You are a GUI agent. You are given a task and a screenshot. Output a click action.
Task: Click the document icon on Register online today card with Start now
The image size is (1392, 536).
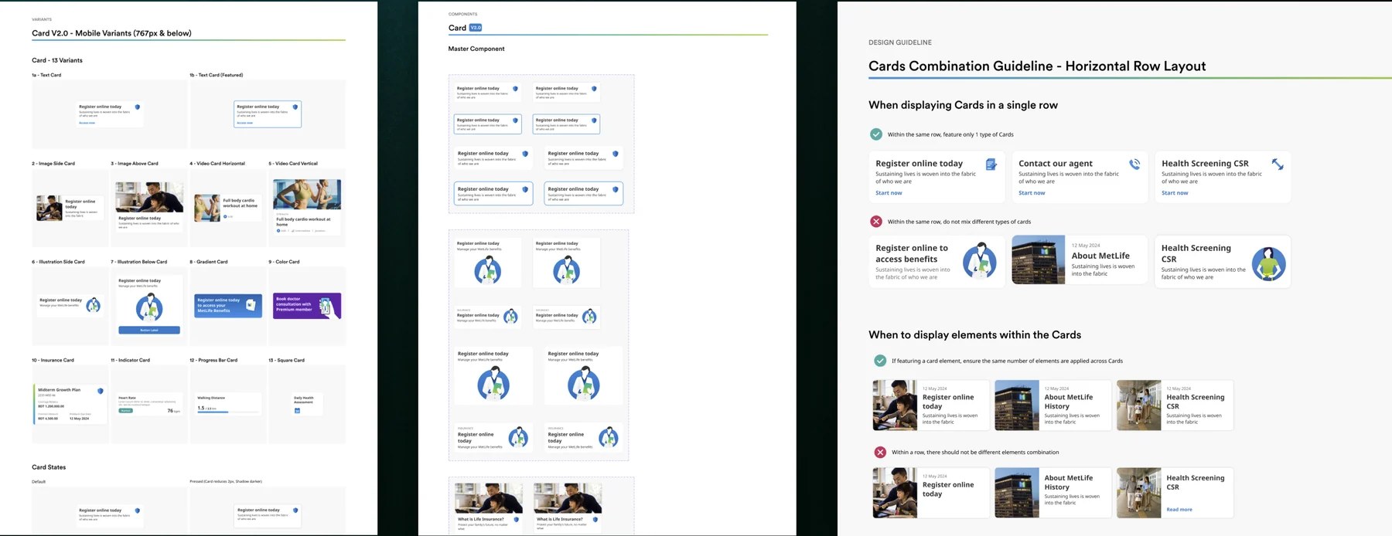pyautogui.click(x=991, y=165)
